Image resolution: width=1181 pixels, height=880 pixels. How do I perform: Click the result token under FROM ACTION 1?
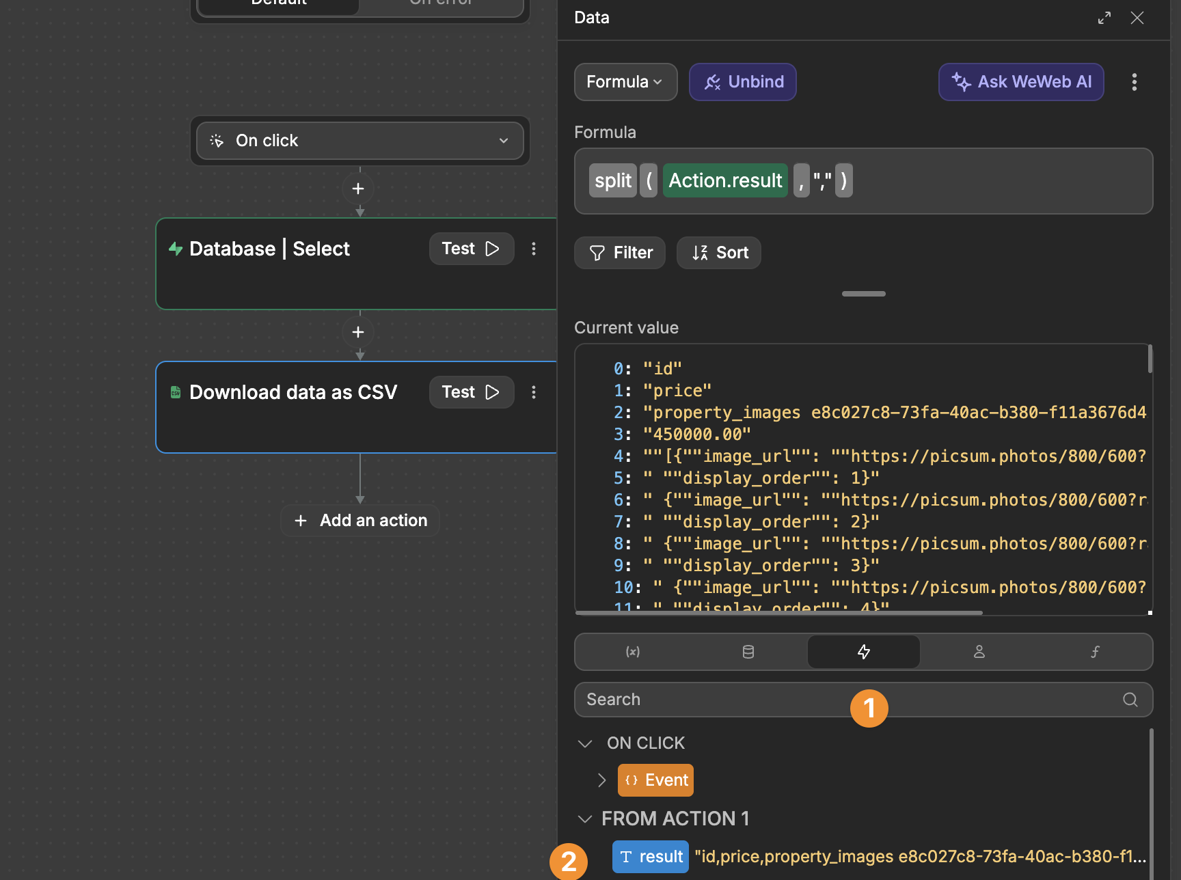click(x=650, y=856)
